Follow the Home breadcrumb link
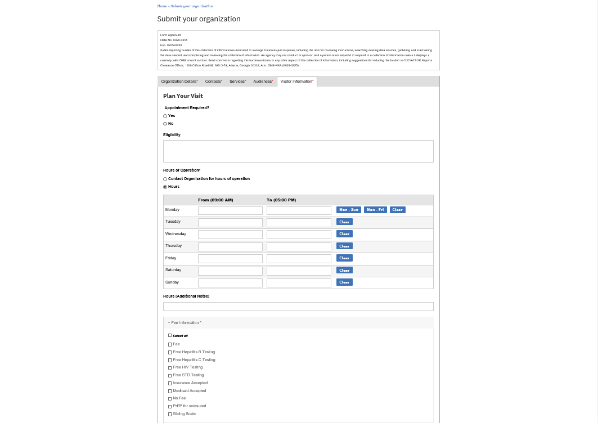Viewport: 598px width, 423px height. (x=162, y=6)
